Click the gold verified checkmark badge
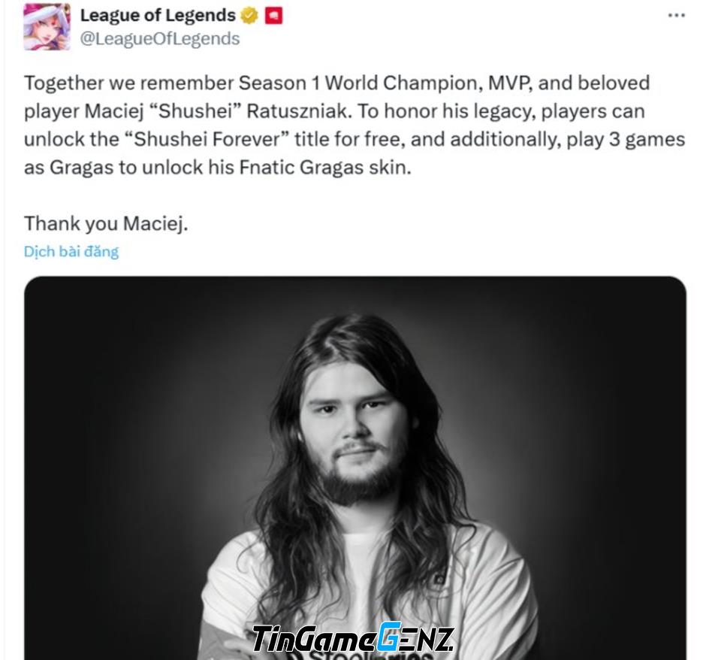Screen dimensions: 706x660 pyautogui.click(x=249, y=16)
